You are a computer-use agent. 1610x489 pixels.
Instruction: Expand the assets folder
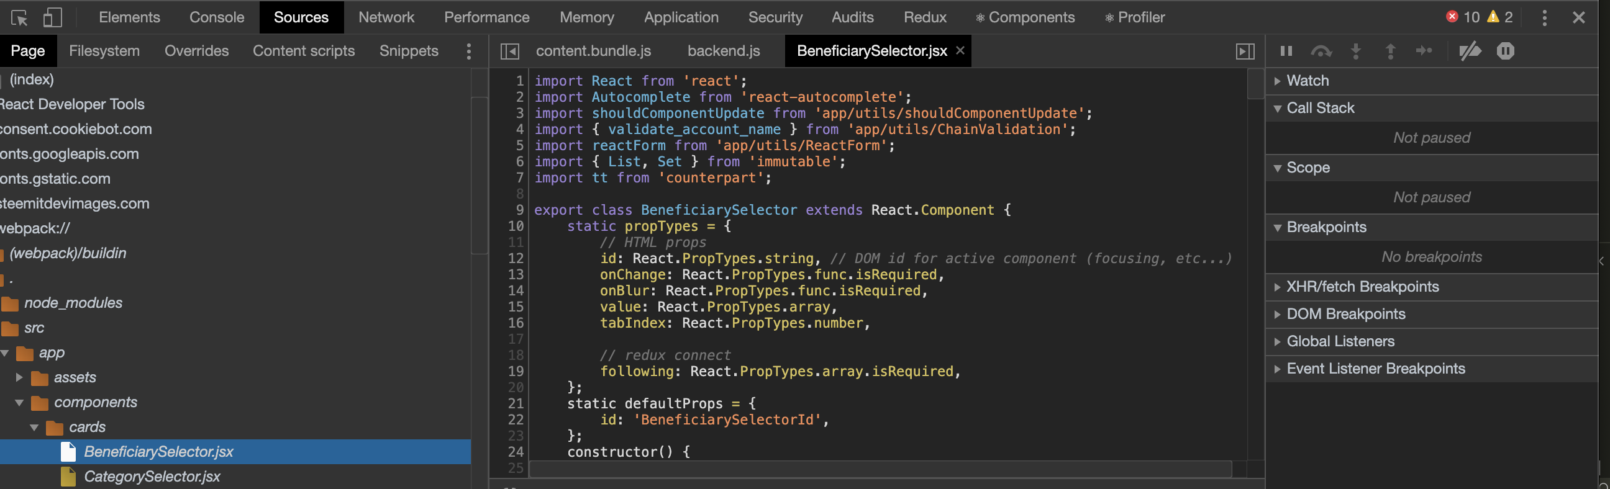pos(19,378)
